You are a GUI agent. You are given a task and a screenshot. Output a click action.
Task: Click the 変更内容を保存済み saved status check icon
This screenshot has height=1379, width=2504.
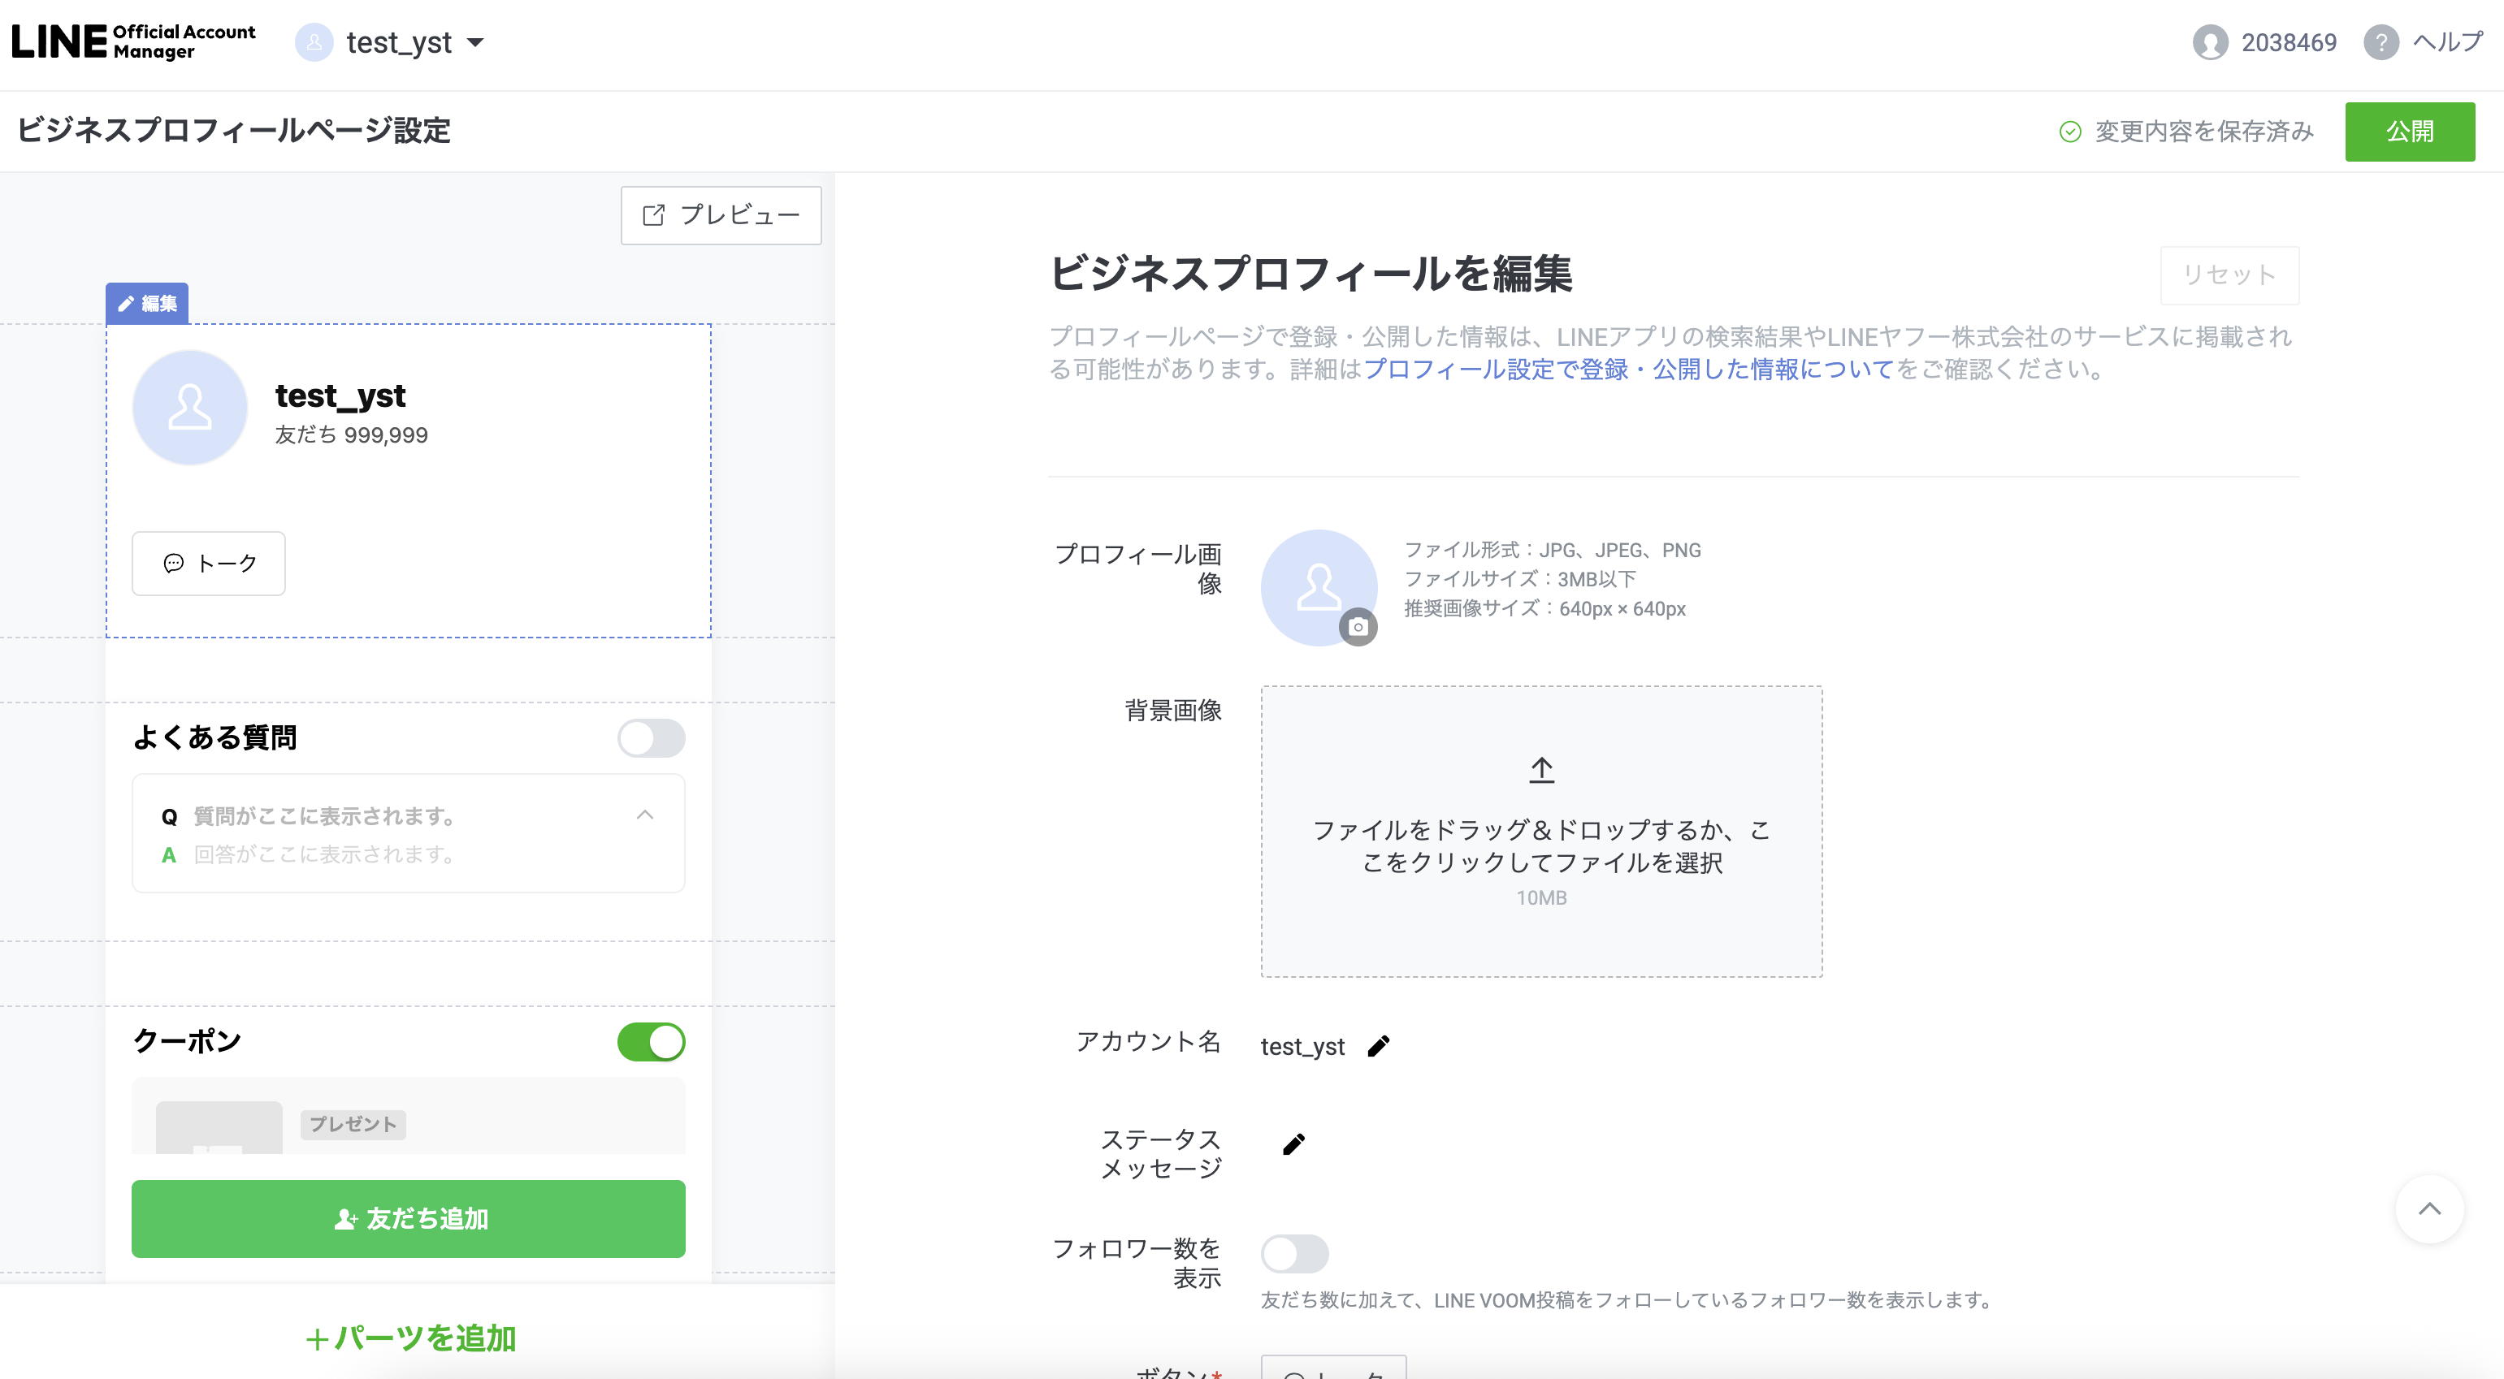[2070, 132]
